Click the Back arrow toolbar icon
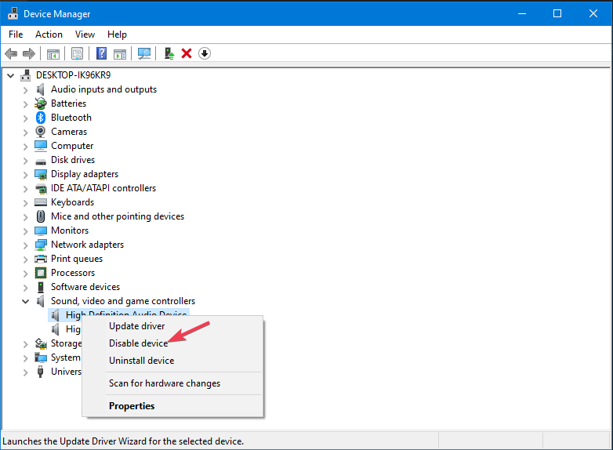 coord(11,53)
